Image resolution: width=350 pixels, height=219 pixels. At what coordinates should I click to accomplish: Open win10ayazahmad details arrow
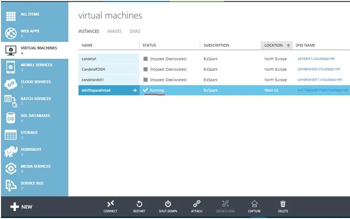point(134,90)
